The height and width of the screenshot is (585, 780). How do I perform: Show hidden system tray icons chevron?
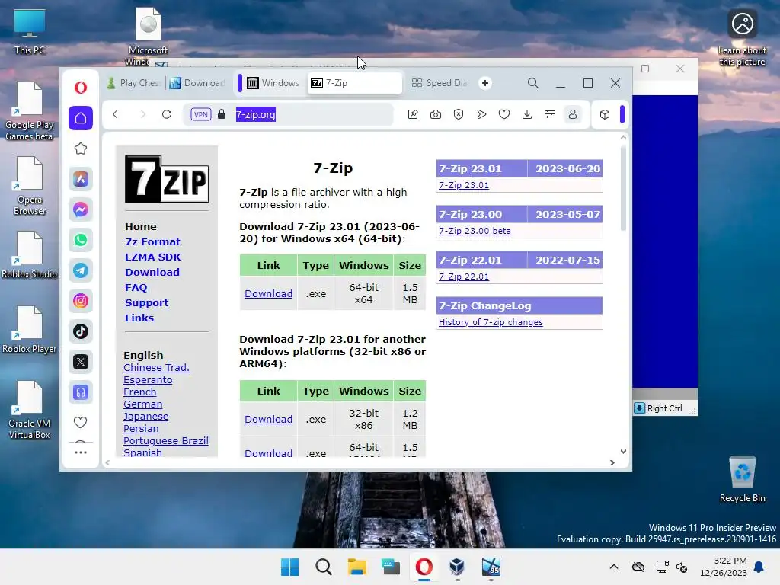click(x=614, y=567)
